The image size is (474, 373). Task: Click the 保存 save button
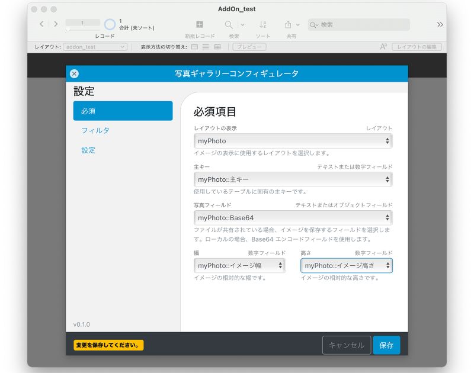pyautogui.click(x=386, y=345)
